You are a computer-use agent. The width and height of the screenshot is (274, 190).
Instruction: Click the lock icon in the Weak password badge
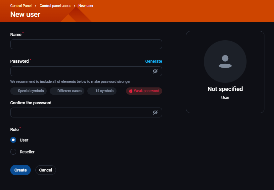[131, 91]
